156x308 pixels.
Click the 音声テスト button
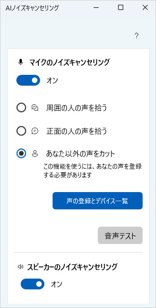point(120,235)
